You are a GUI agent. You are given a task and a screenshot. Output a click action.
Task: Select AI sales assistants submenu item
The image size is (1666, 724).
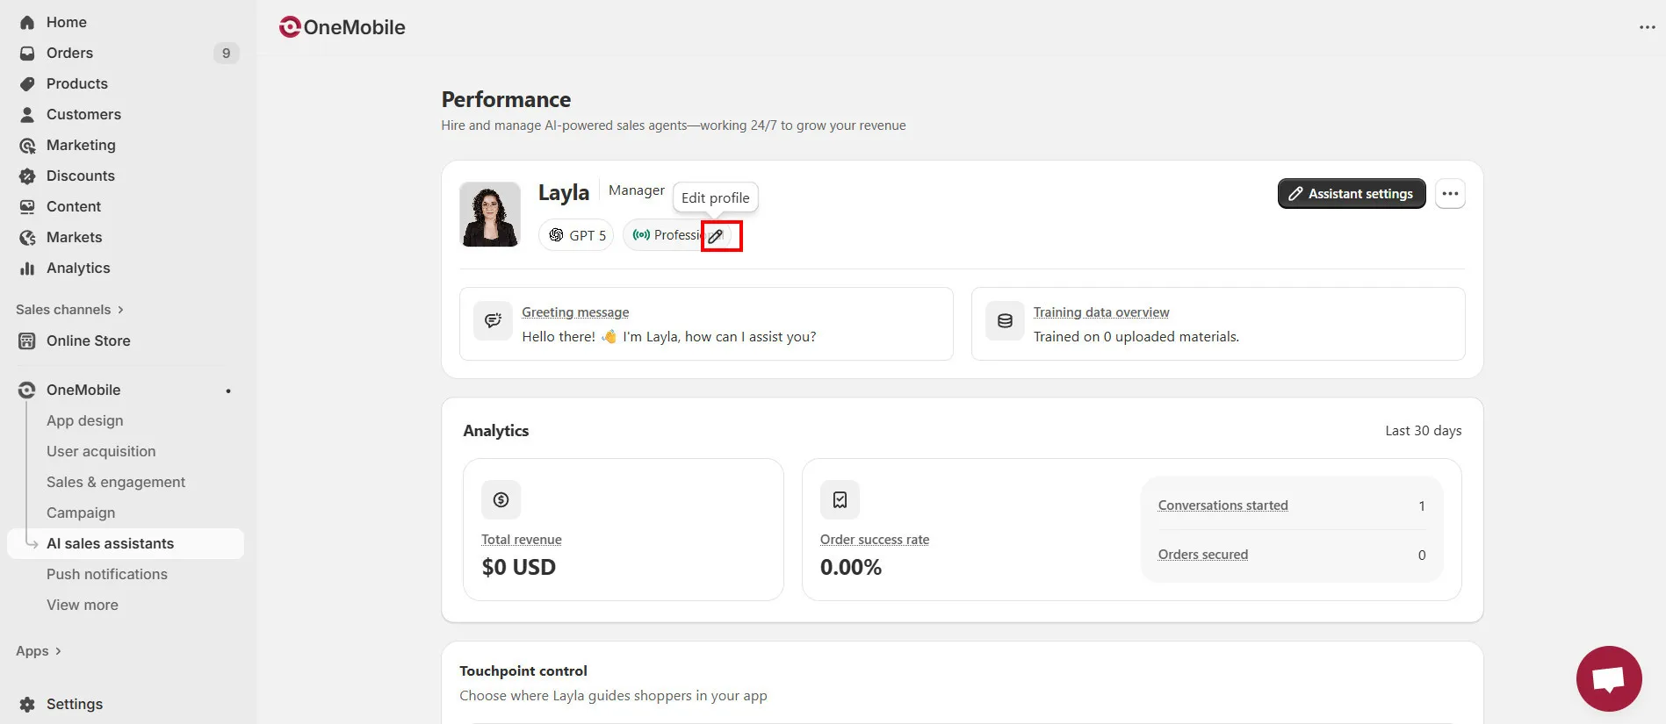pyautogui.click(x=125, y=543)
